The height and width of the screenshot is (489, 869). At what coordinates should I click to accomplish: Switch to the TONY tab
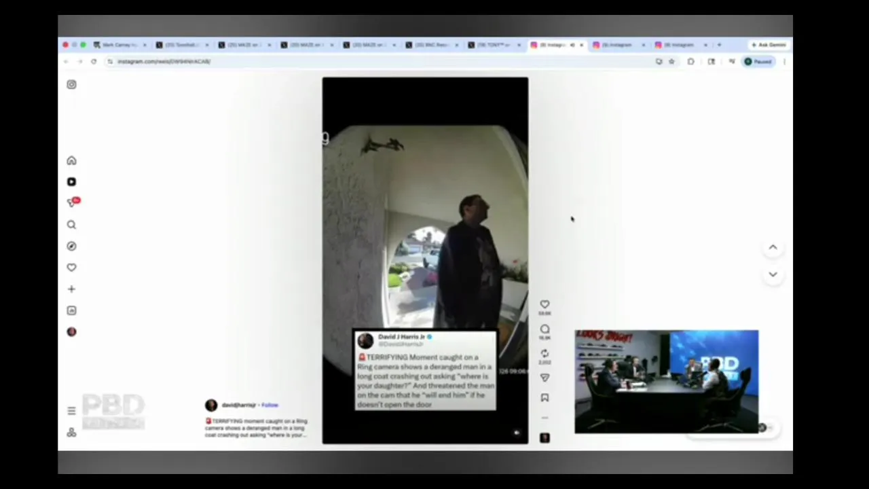[494, 45]
